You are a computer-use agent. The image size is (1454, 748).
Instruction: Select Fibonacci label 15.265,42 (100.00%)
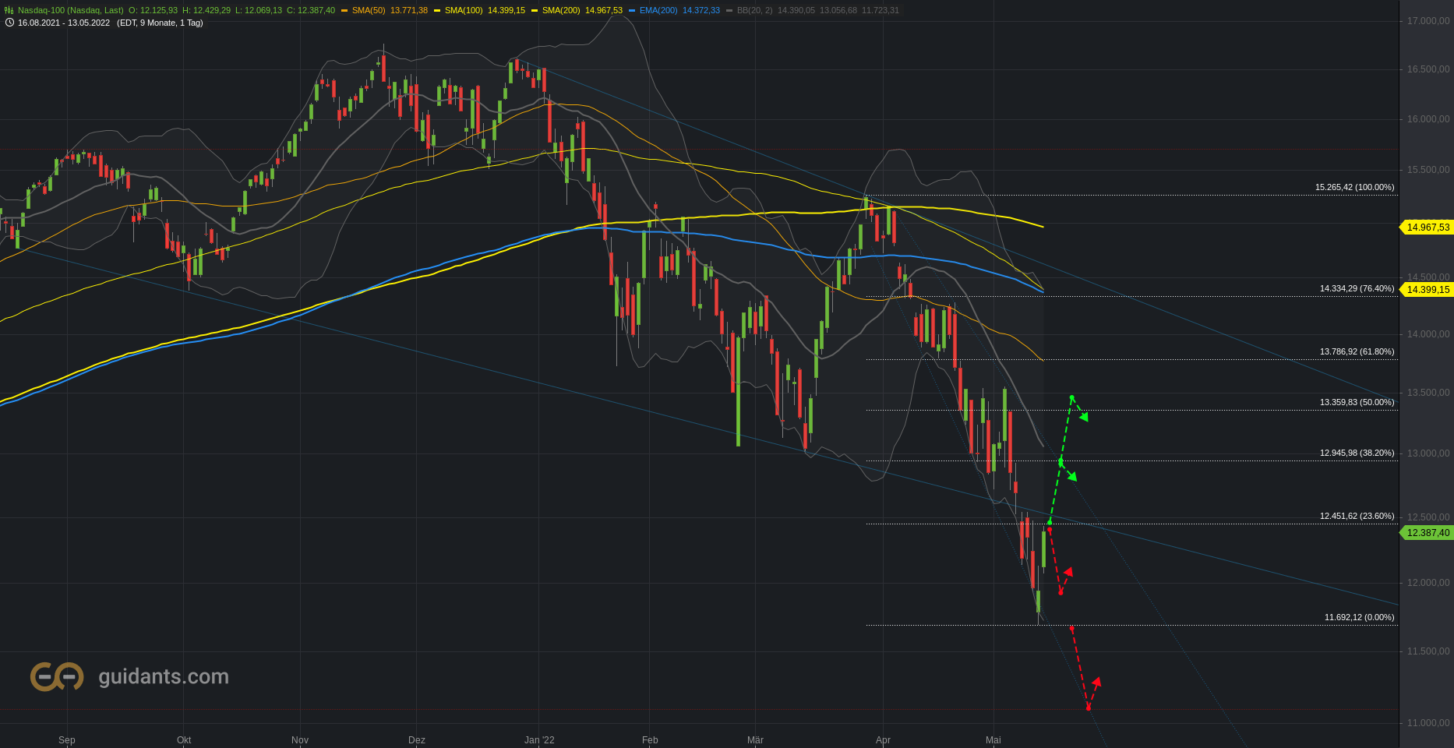click(x=1355, y=187)
